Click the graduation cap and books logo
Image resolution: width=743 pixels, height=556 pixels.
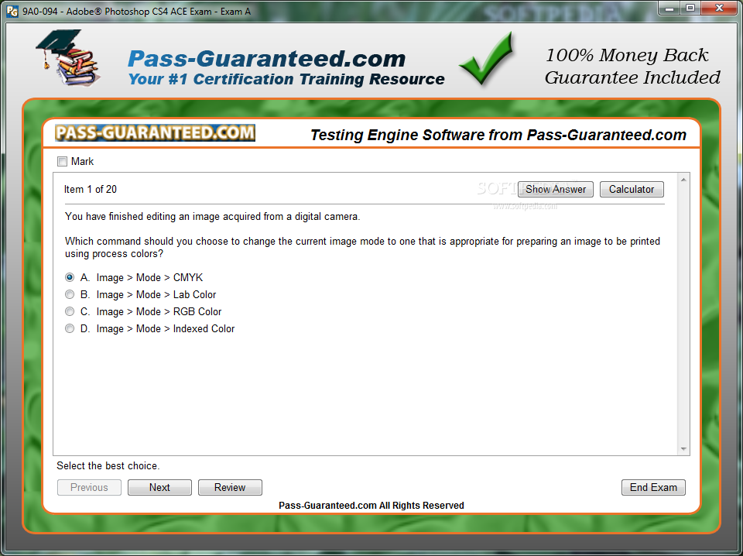tap(68, 58)
